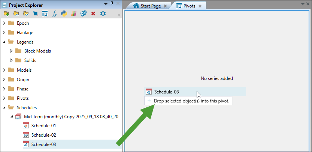This screenshot has width=312, height=152.
Task: Click the Project Explorer panel icon
Action: [4, 5]
